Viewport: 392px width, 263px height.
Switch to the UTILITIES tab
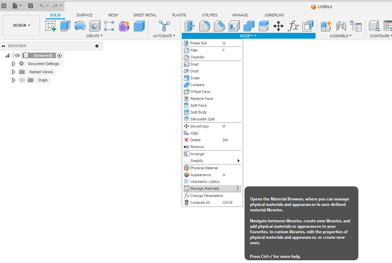pyautogui.click(x=210, y=15)
